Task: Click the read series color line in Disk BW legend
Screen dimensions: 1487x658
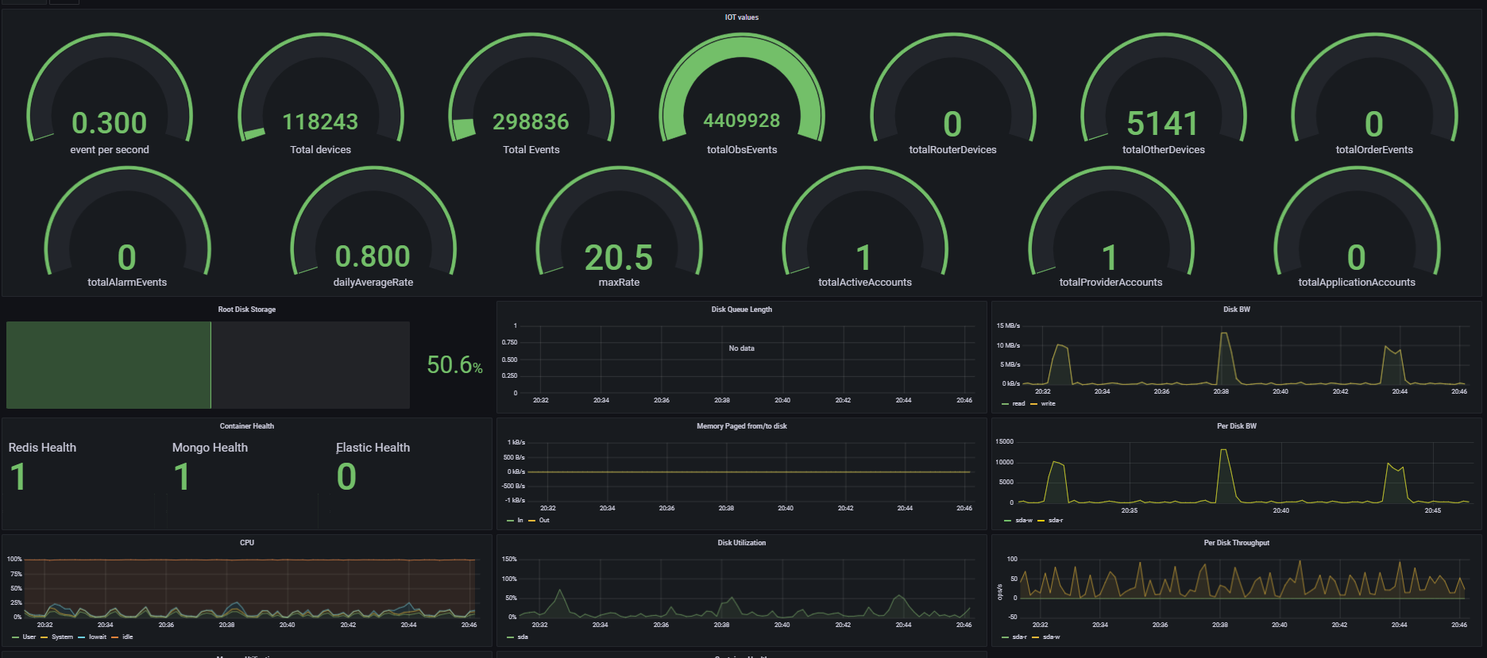Action: pyautogui.click(x=1006, y=404)
